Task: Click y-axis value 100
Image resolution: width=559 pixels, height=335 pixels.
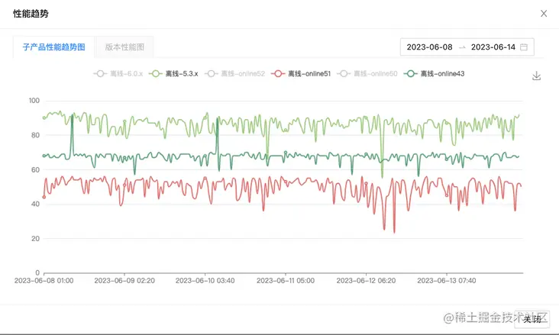Action: [34, 101]
